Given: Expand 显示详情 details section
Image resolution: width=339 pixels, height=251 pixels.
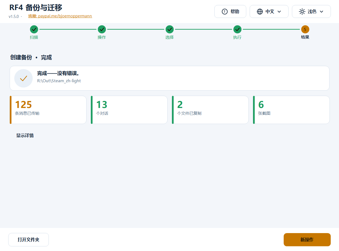Looking at the screenshot, I should tap(25, 135).
